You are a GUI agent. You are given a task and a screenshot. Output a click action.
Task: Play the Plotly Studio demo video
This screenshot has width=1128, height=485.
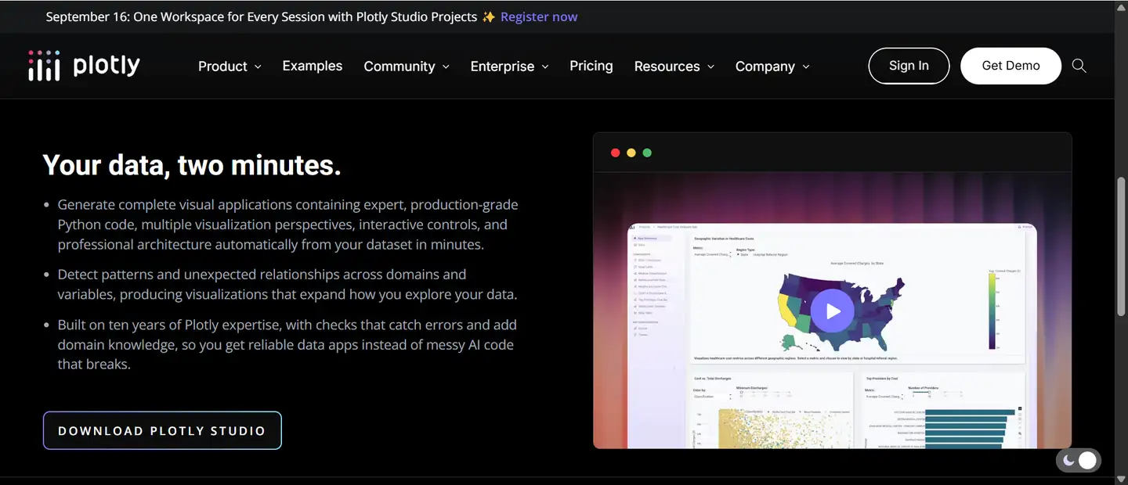[832, 311]
